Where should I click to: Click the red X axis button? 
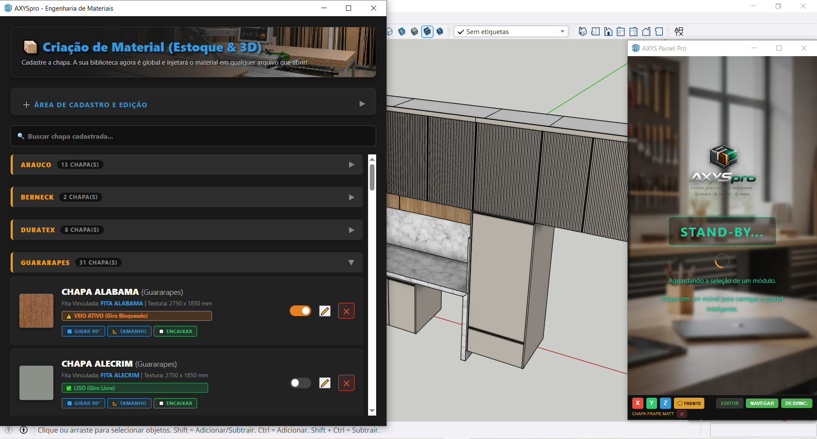click(x=637, y=403)
